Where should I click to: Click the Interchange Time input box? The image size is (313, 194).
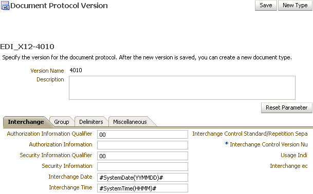[142, 188]
